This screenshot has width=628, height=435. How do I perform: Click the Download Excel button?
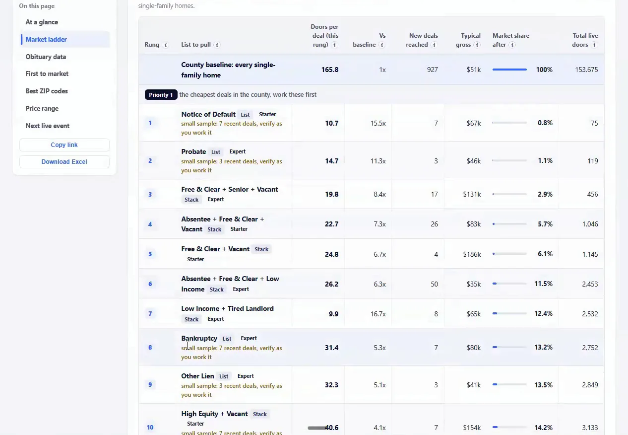pyautogui.click(x=64, y=162)
